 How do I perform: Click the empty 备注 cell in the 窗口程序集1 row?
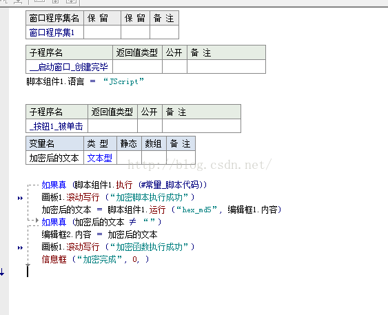(x=164, y=32)
